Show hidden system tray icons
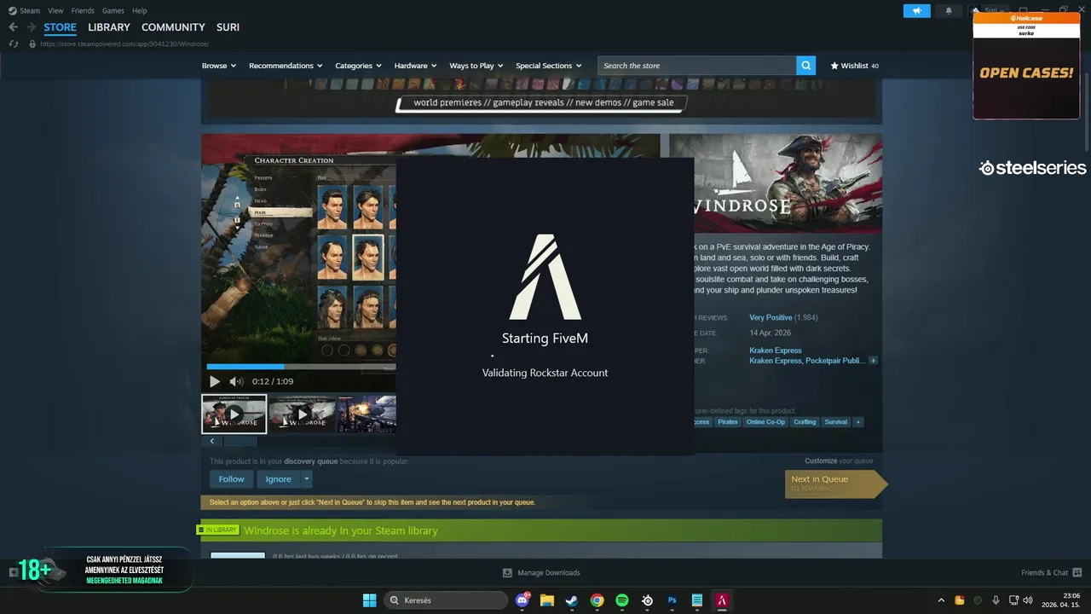The width and height of the screenshot is (1091, 614). point(941,600)
